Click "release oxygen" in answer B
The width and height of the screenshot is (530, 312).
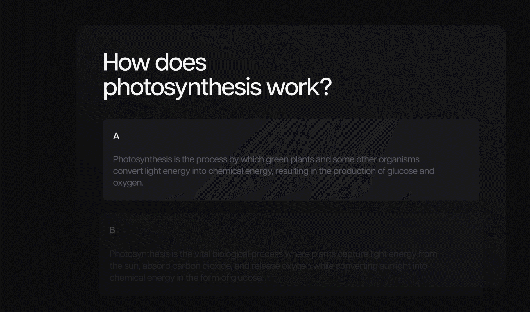[x=281, y=266]
